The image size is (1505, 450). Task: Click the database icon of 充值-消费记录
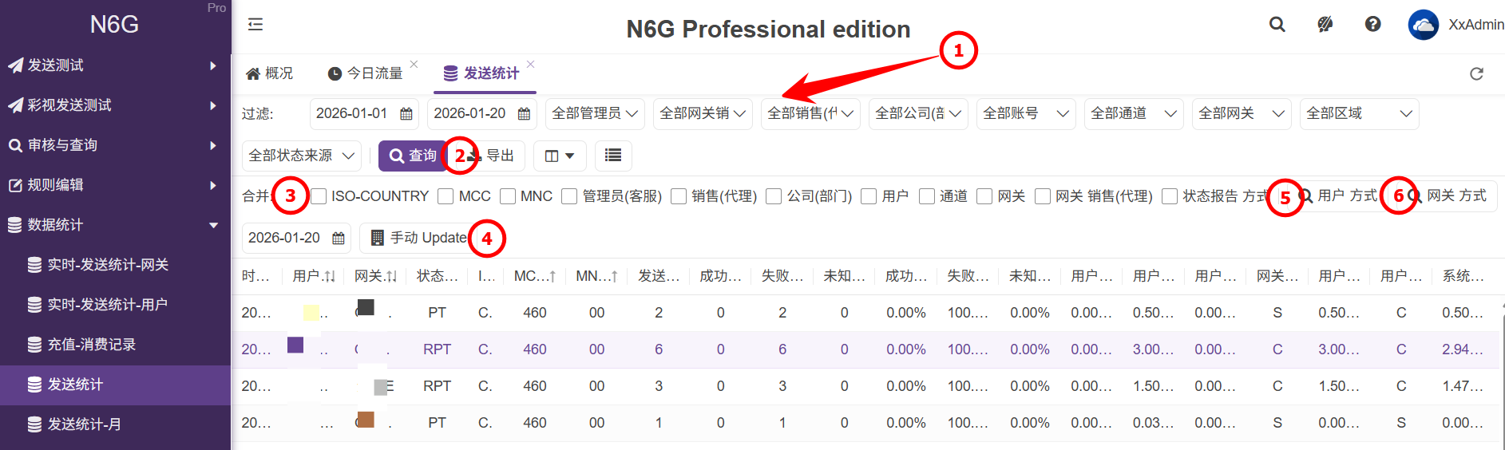tap(34, 345)
